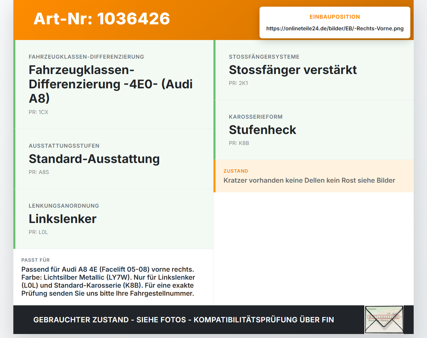Open the Rechts-Vorne.png image URL
427x338 pixels.
tap(335, 28)
